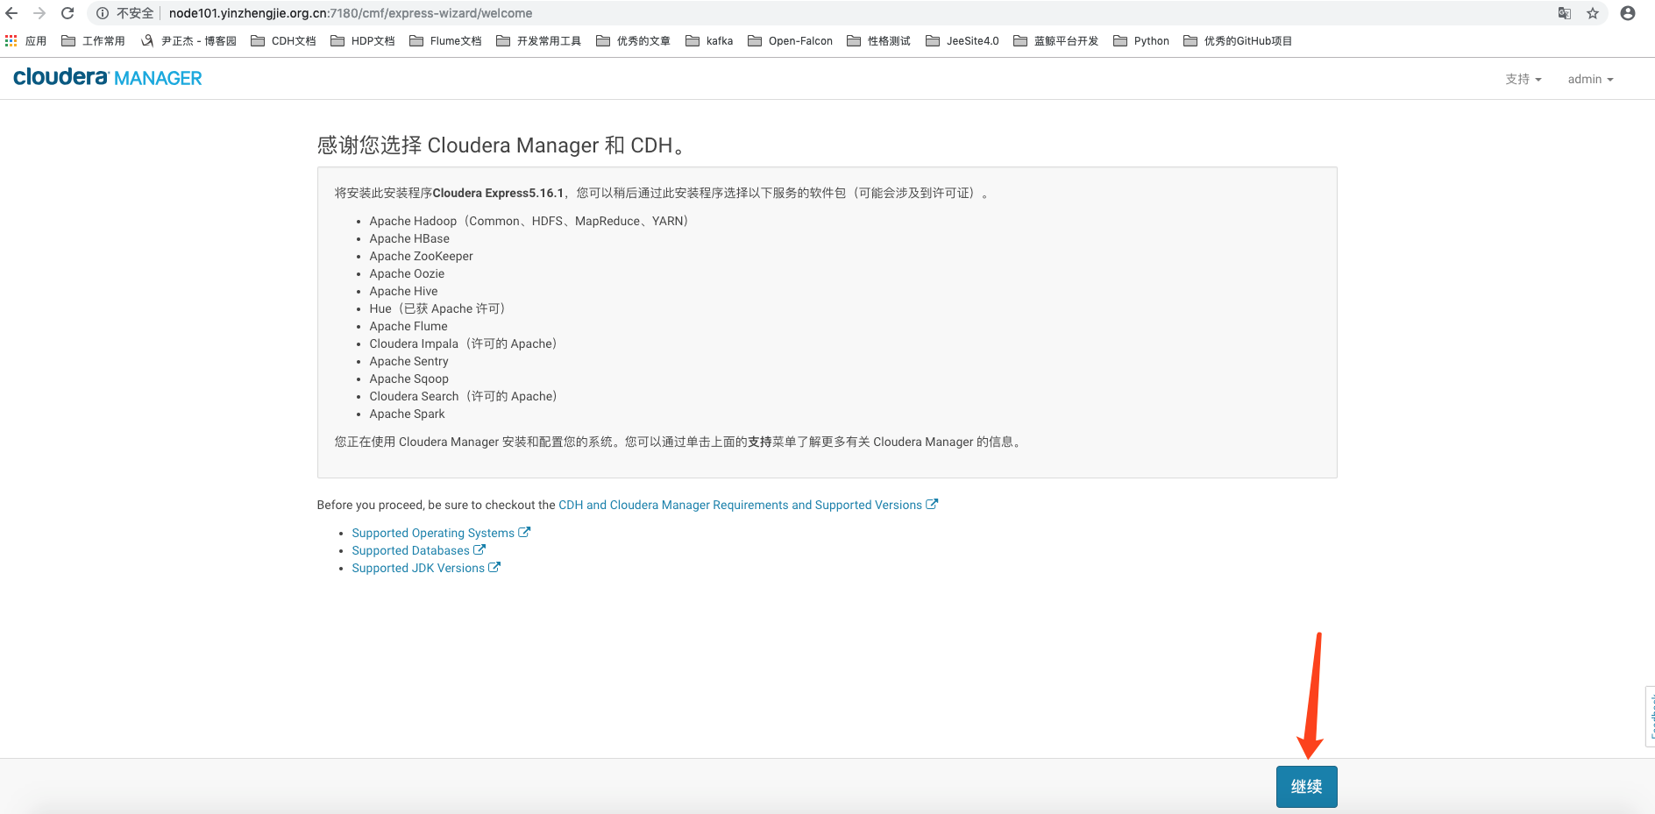Click the Apache ZooKeeper list entry

coord(421,256)
